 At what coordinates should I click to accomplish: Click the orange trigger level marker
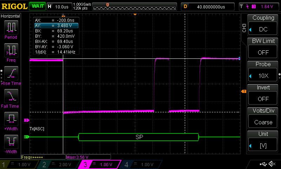tap(244, 92)
